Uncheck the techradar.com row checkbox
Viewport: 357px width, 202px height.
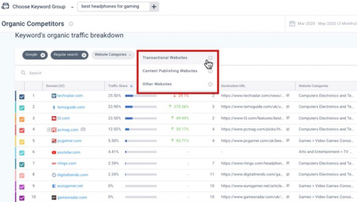pos(22,97)
